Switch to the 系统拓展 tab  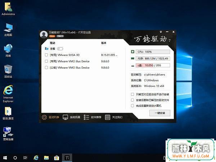tap(72, 117)
